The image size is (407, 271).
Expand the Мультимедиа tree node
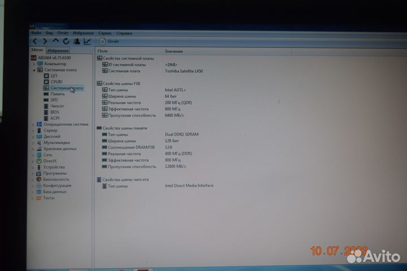click(x=33, y=143)
